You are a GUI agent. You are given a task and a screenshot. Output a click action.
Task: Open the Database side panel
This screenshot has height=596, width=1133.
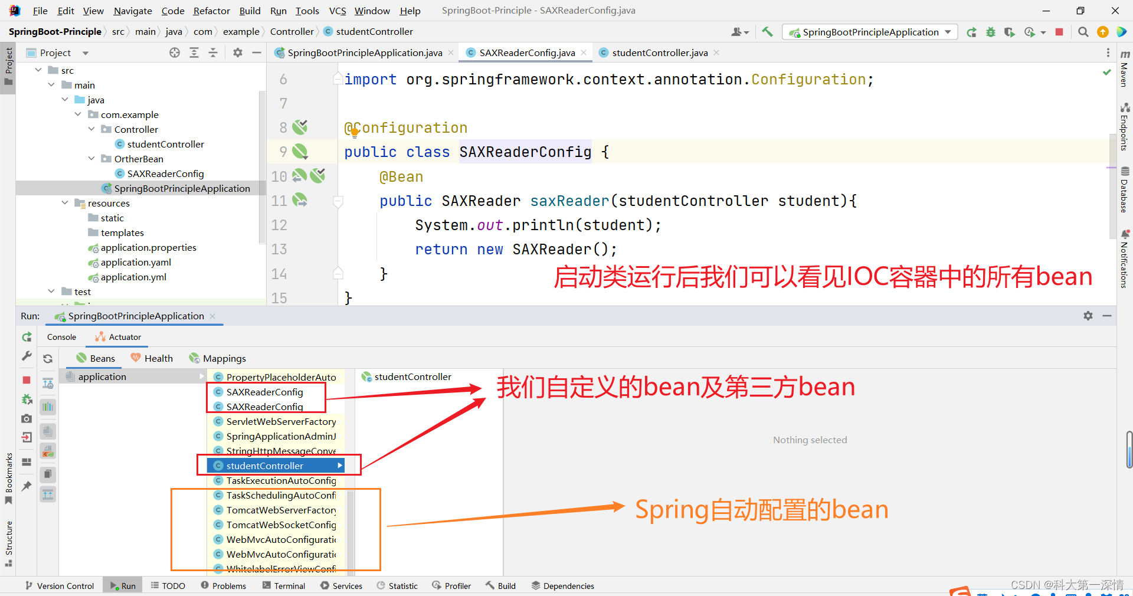coord(1125,190)
